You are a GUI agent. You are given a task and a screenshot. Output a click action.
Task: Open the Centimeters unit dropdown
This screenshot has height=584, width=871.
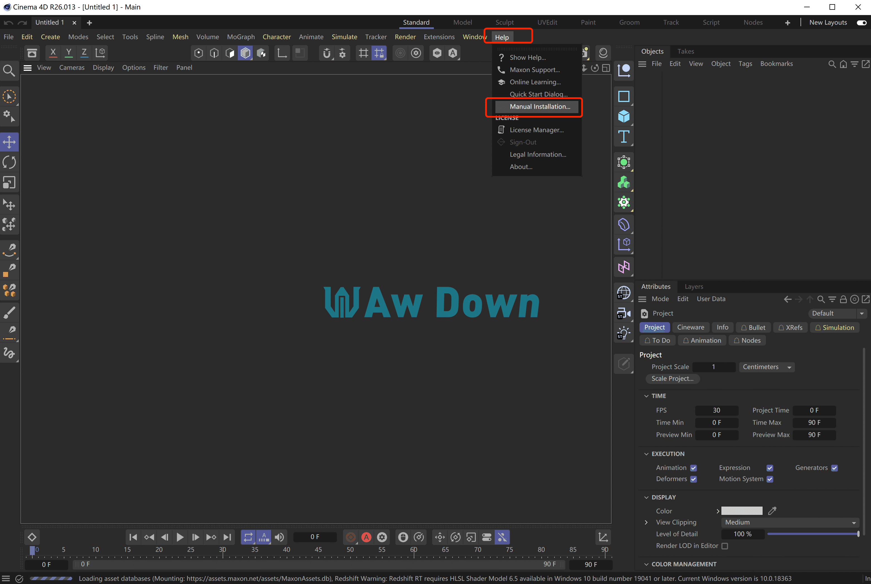(x=766, y=367)
